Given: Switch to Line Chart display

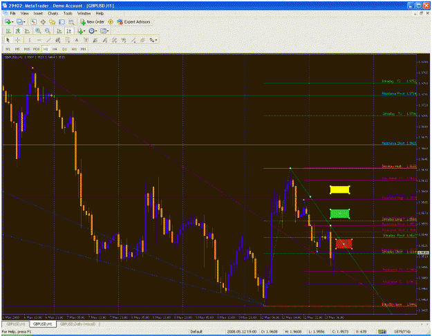Looking at the screenshot, I should tap(27, 31).
